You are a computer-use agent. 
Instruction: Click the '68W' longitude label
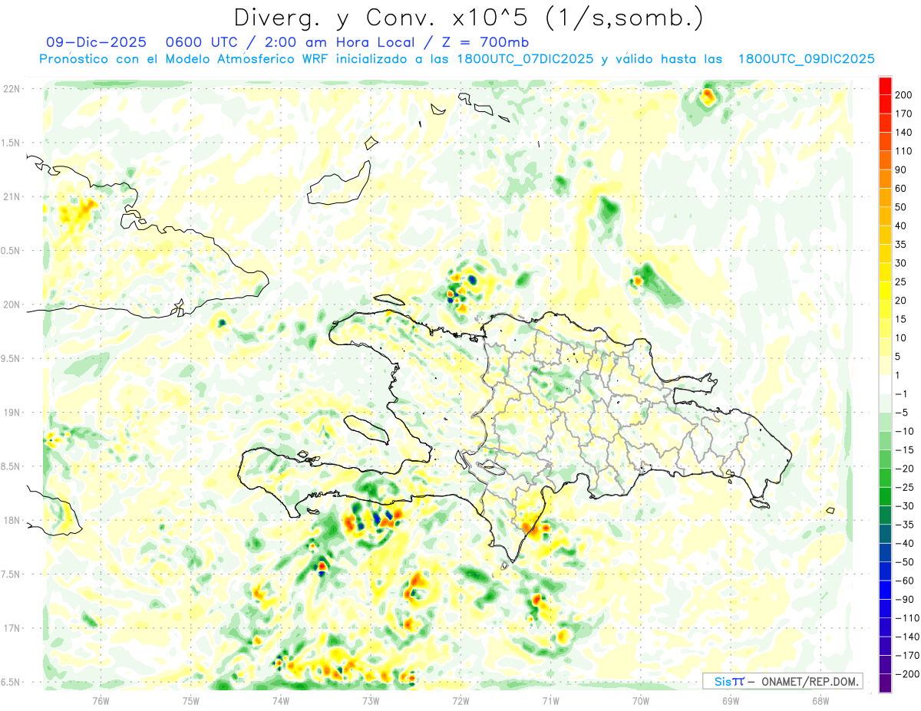[x=820, y=700]
